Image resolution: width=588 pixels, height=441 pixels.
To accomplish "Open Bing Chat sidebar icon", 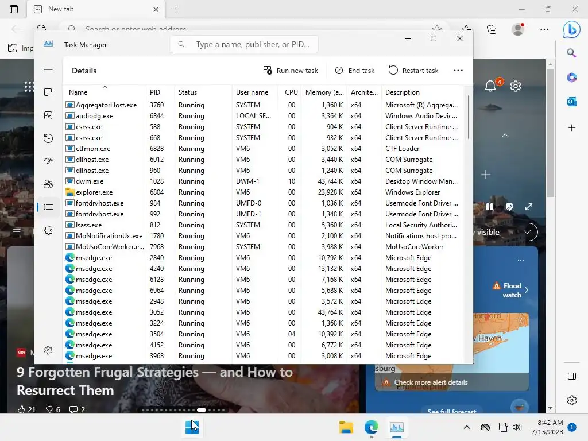I will click(x=571, y=29).
